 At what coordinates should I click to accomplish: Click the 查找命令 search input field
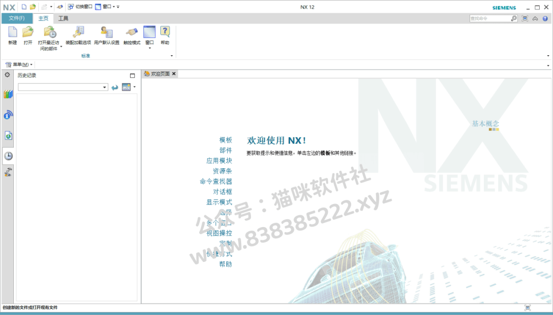pos(490,18)
